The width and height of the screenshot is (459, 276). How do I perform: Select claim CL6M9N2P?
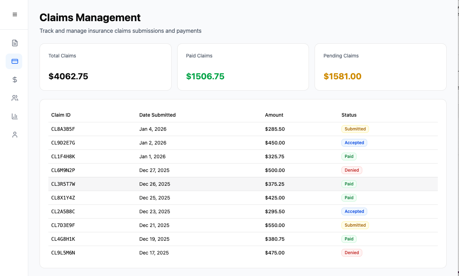click(243, 170)
